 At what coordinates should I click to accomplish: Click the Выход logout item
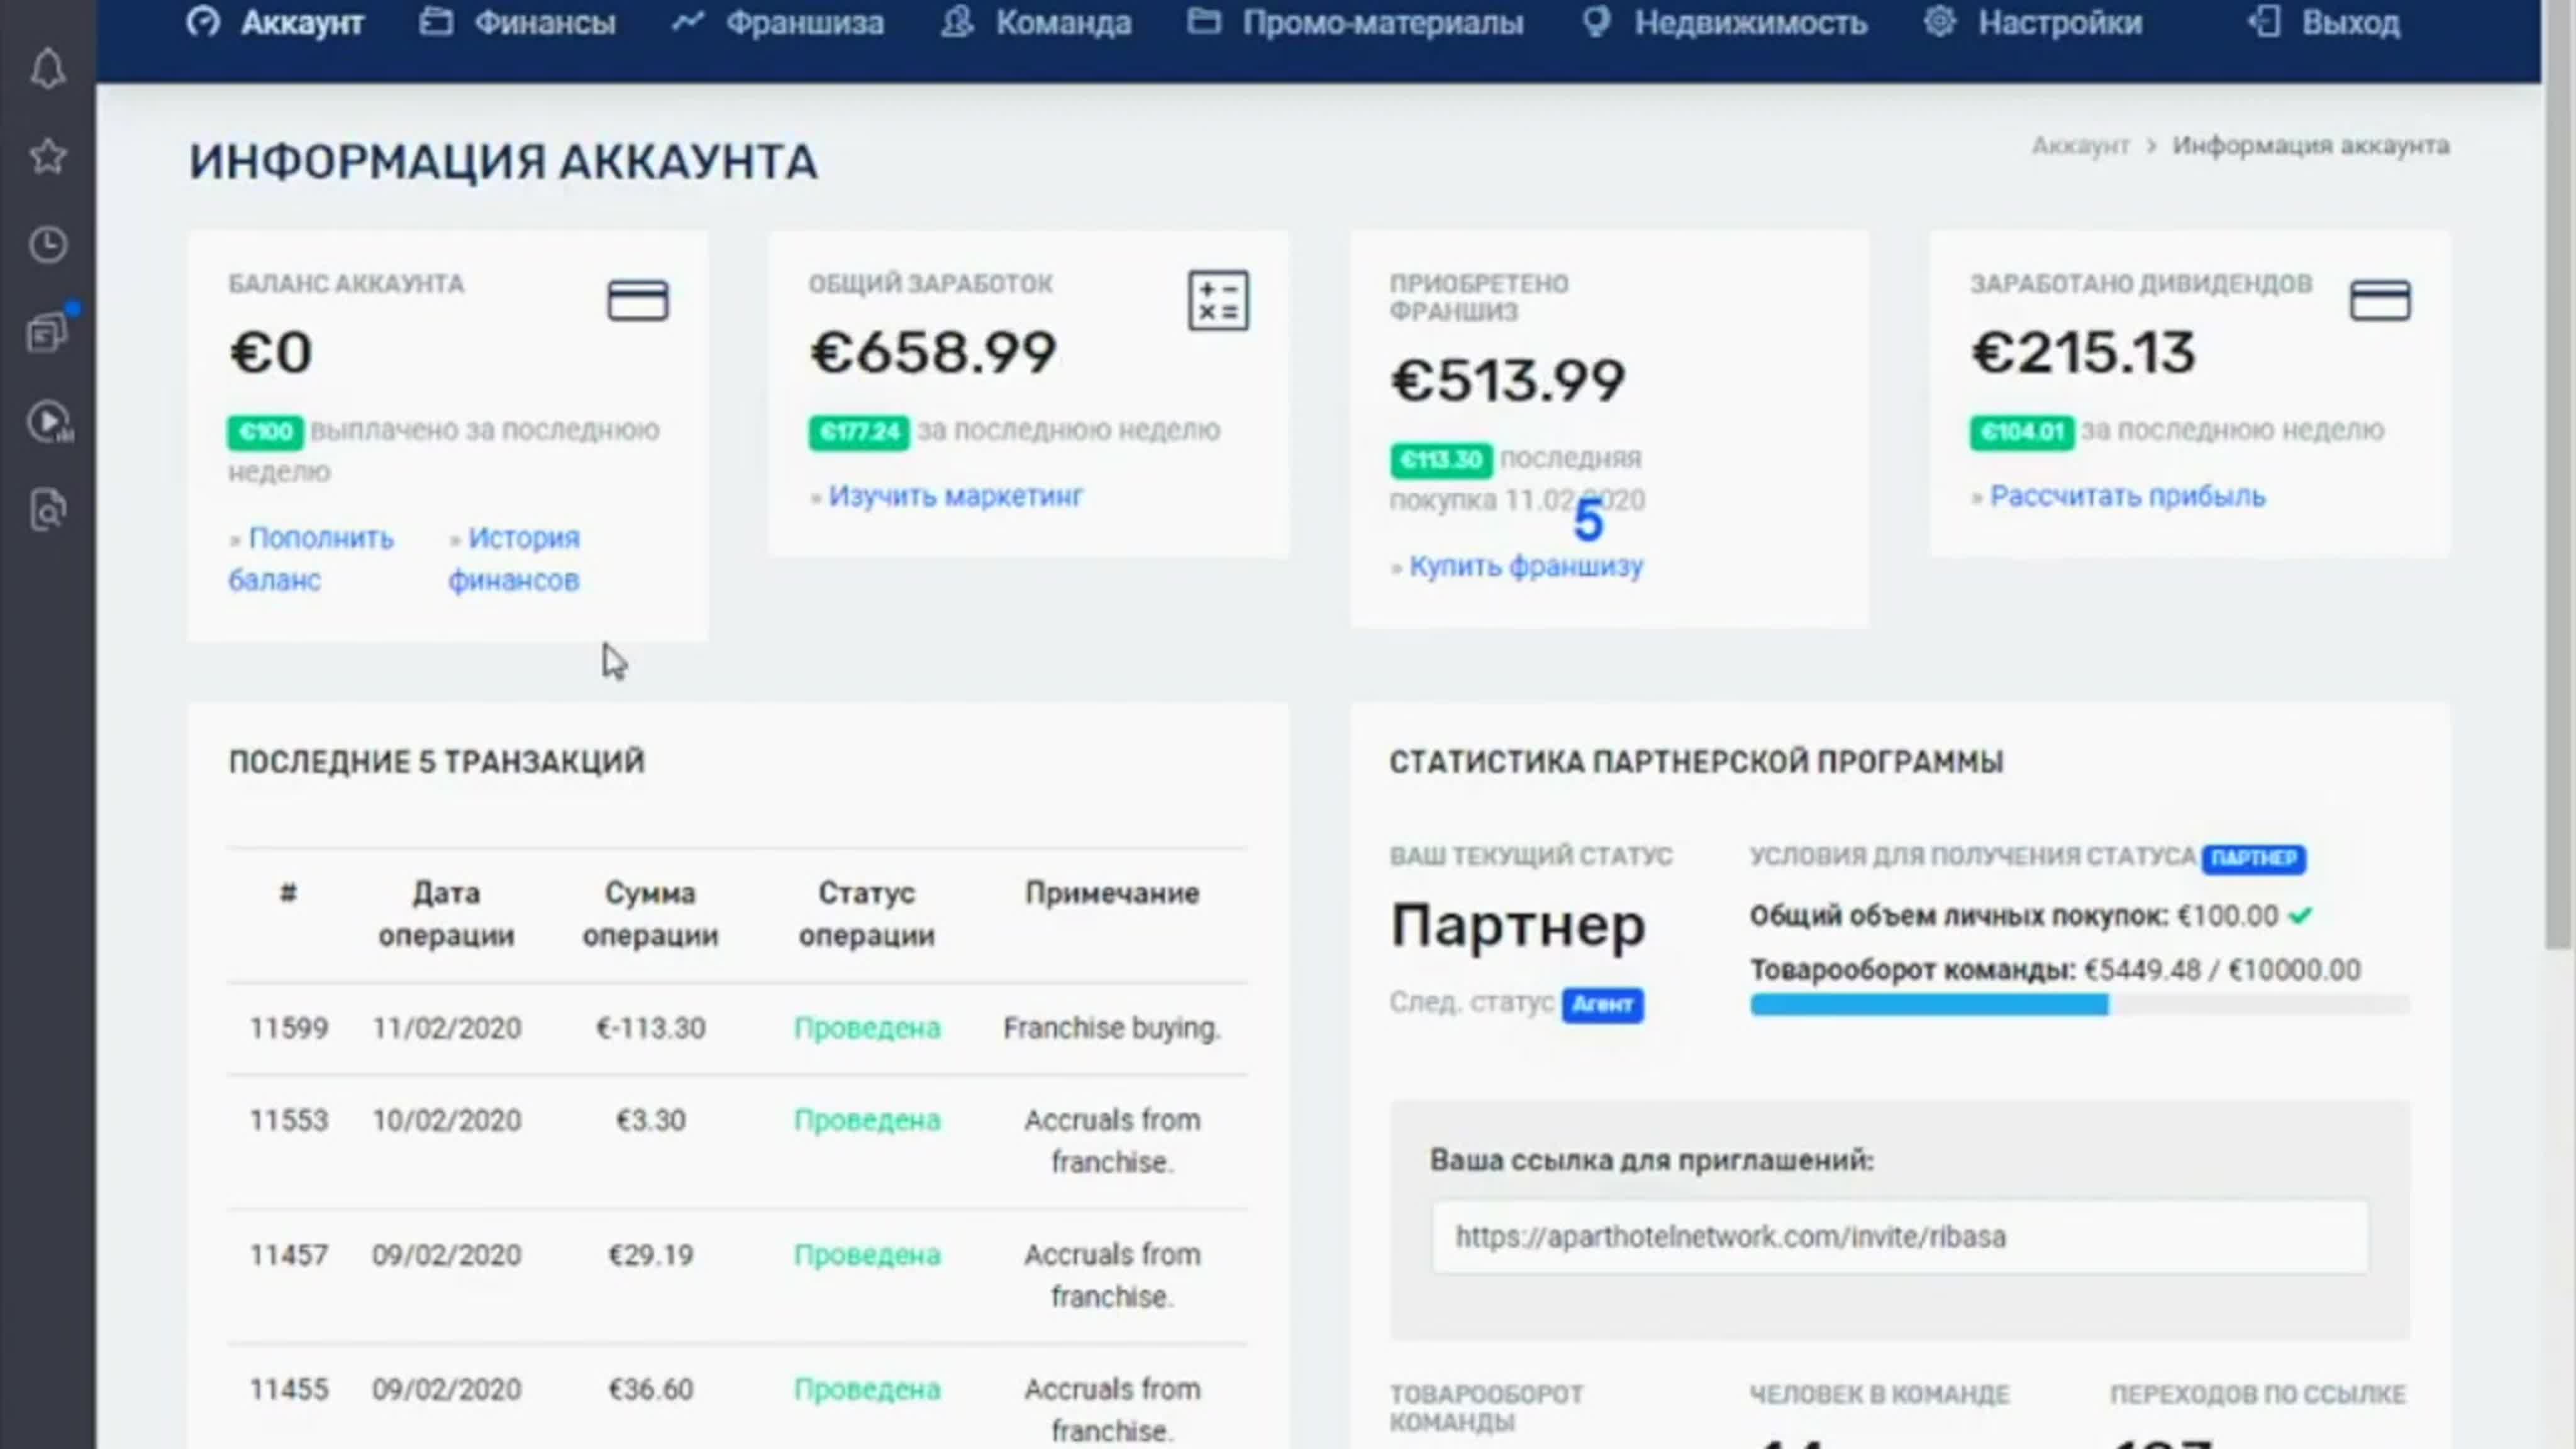point(2324,22)
